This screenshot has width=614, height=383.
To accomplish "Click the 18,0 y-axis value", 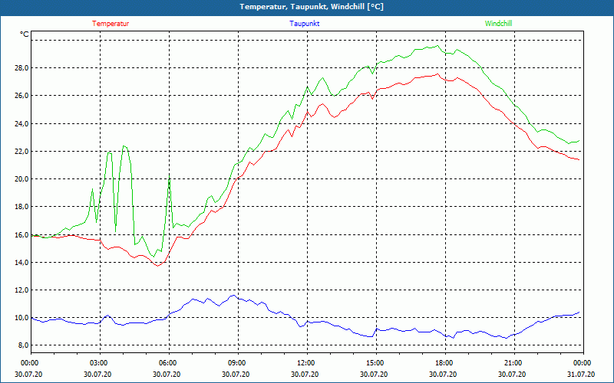I will click(x=21, y=207).
